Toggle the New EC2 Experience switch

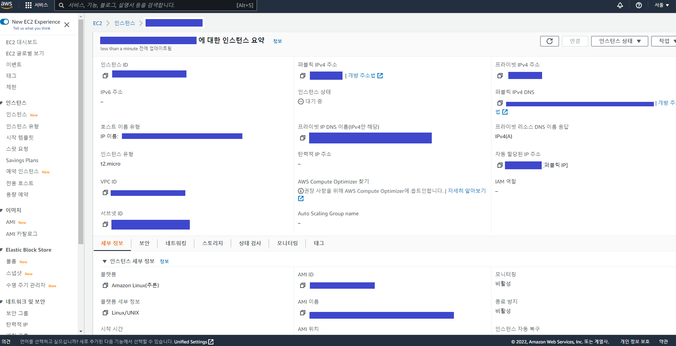(x=5, y=22)
